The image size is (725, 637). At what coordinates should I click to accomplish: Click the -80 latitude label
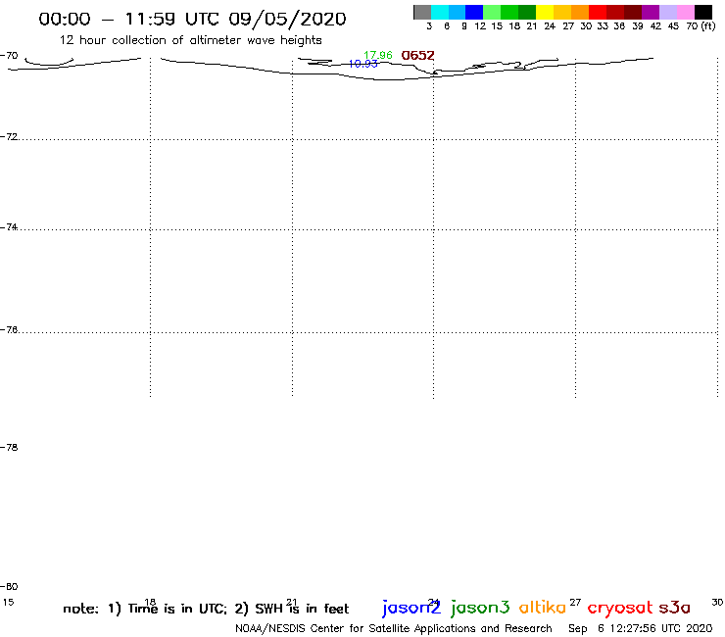[x=9, y=587]
